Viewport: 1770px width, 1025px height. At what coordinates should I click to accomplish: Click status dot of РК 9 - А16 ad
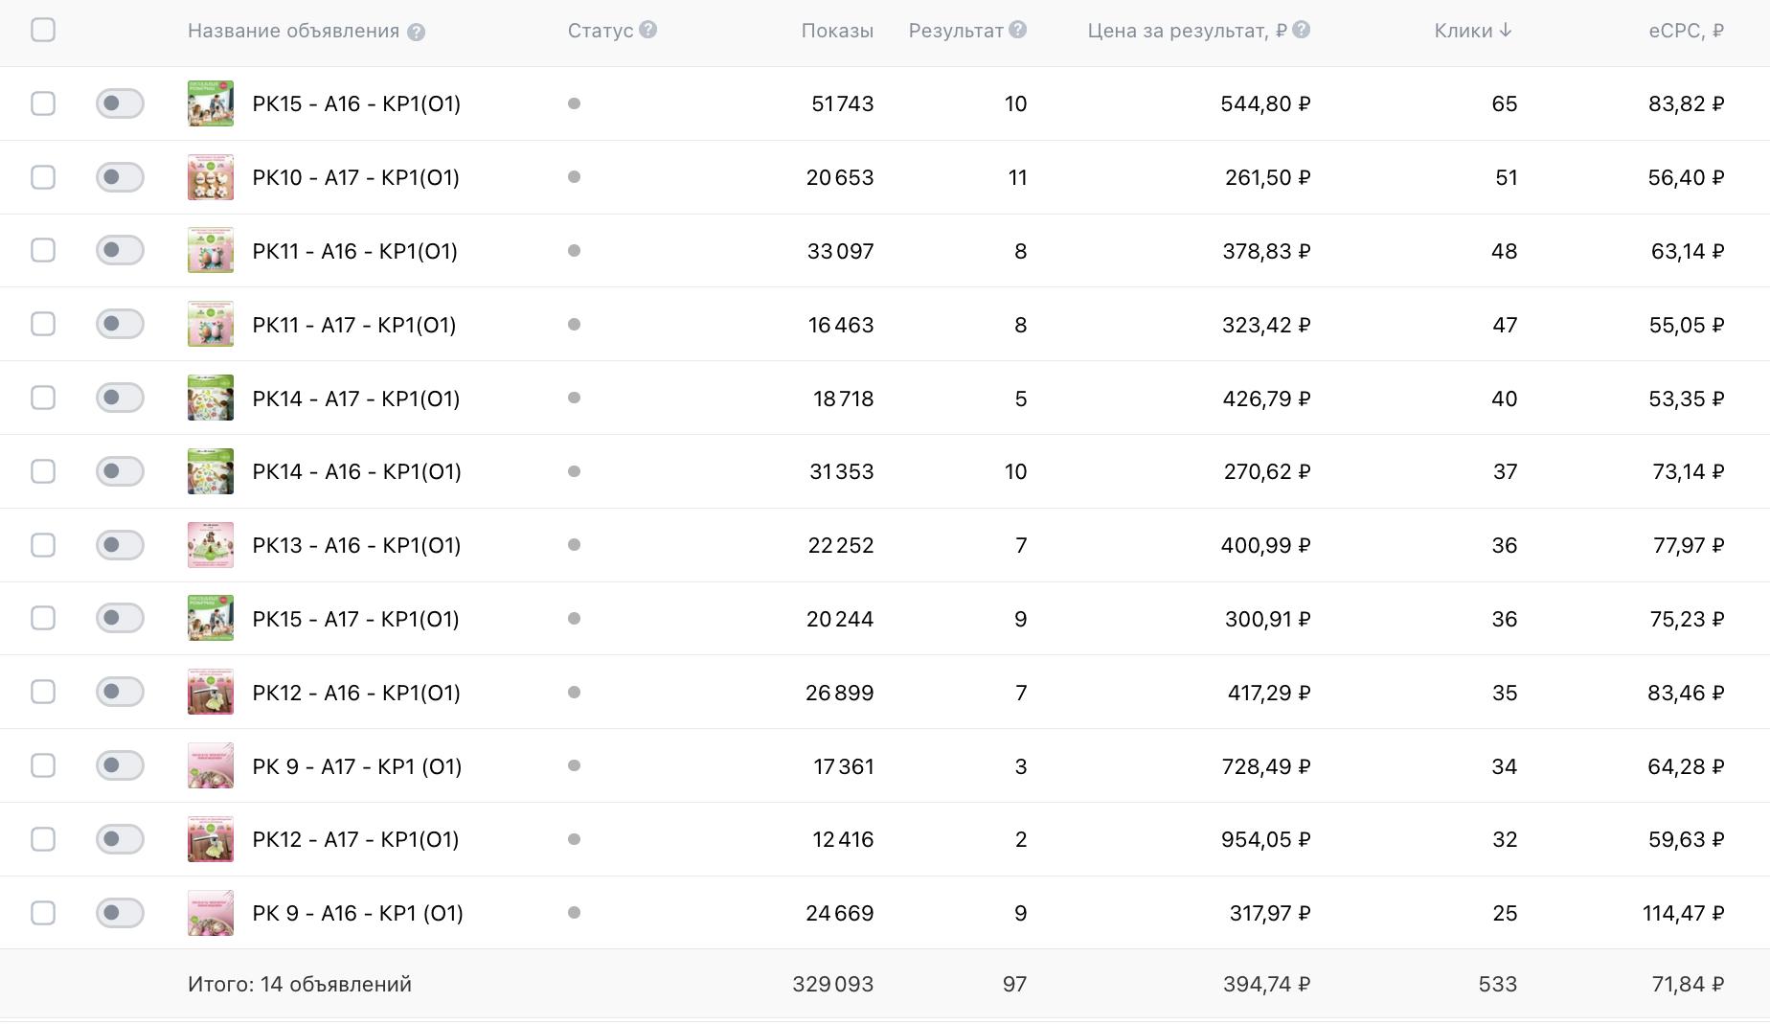tap(574, 913)
